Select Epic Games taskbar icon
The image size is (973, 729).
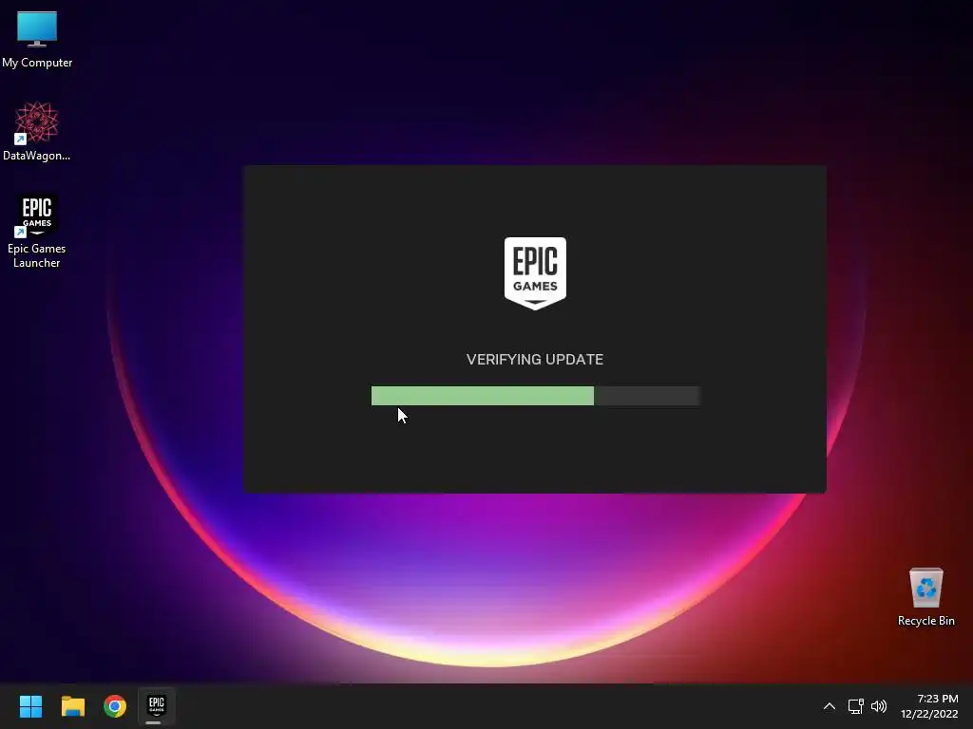pos(157,706)
